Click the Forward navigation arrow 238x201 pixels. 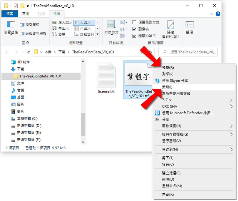click(16, 52)
